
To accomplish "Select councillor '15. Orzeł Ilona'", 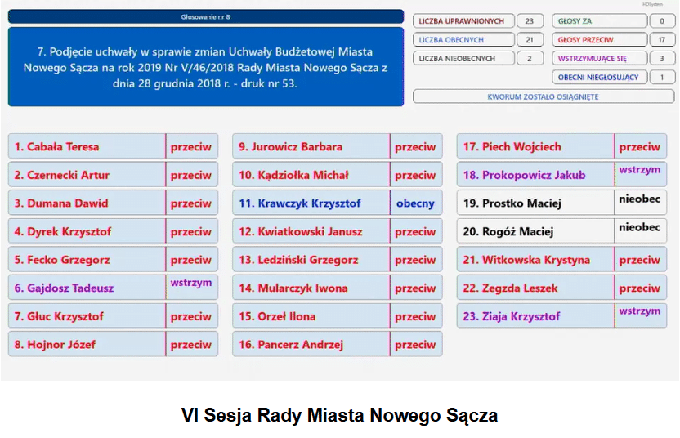I will point(311,315).
